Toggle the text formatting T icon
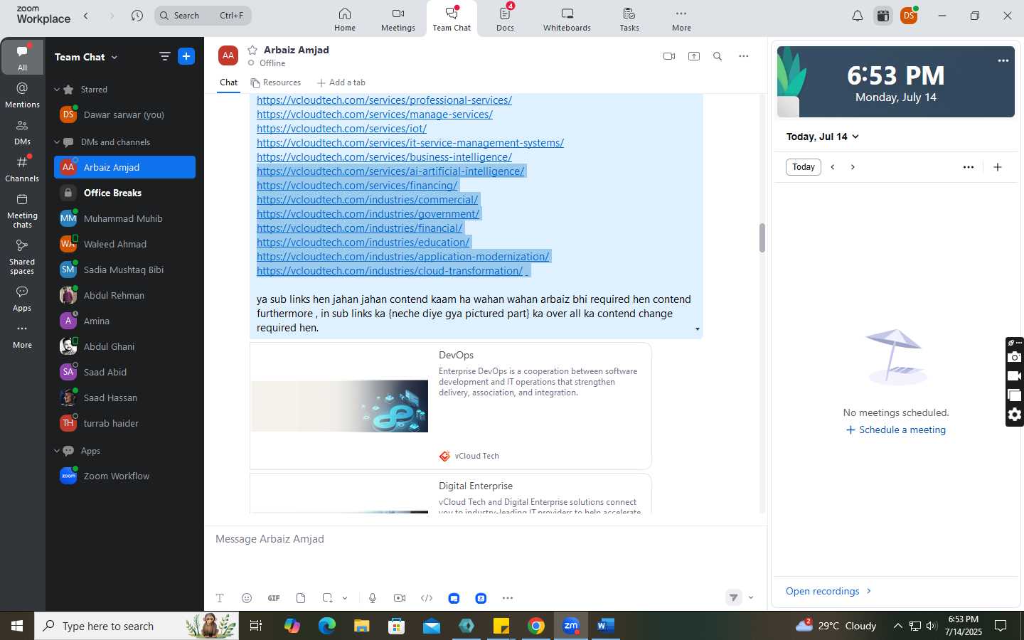Screen dimensions: 1024x640 point(220,598)
